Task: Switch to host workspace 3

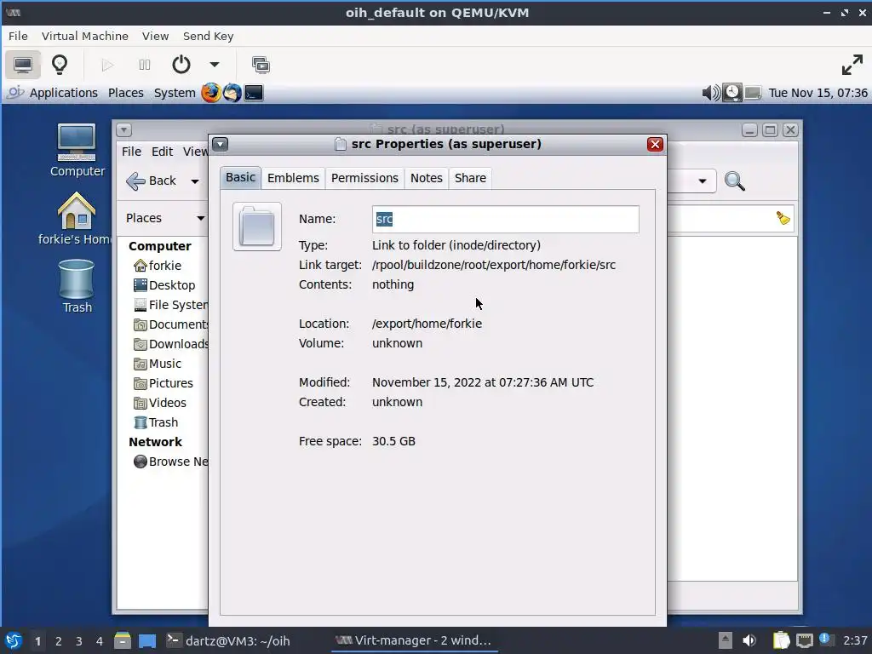Action: click(79, 641)
